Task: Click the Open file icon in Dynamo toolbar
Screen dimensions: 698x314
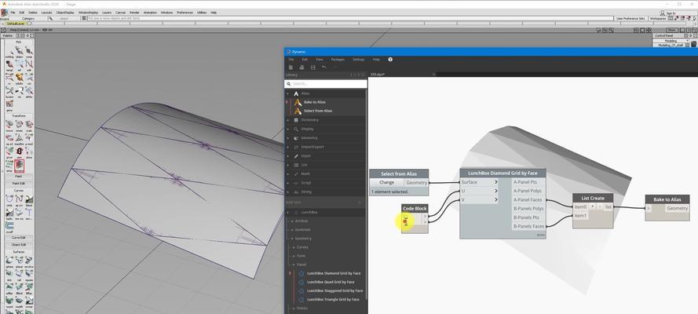Action: click(301, 68)
